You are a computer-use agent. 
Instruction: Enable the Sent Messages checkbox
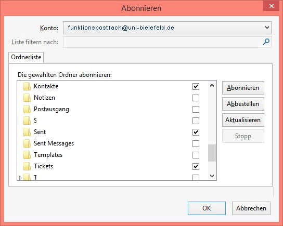pyautogui.click(x=196, y=143)
